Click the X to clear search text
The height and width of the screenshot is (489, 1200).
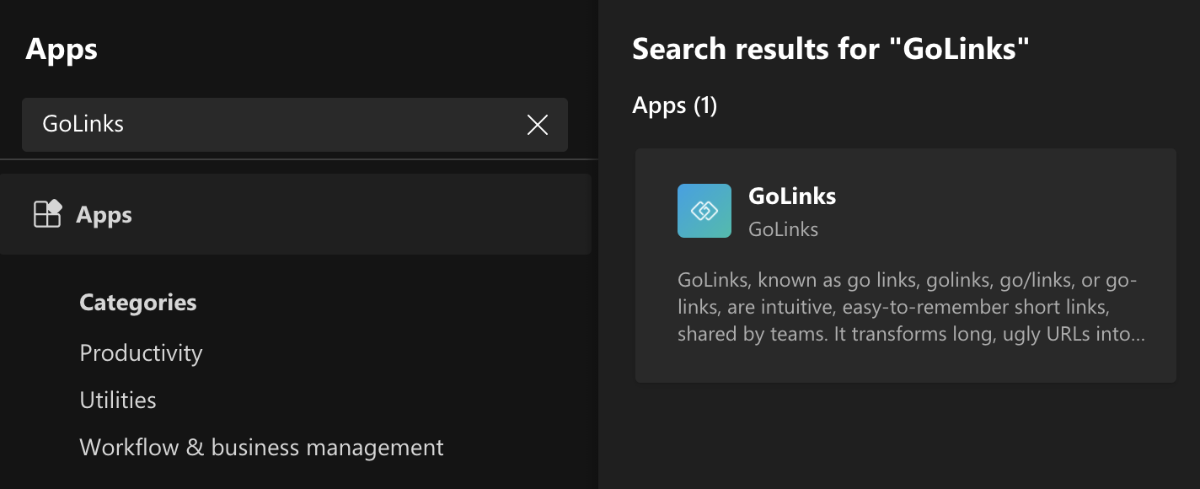click(537, 125)
